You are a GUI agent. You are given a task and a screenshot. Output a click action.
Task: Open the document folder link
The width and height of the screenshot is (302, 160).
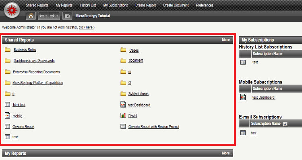coord(136,60)
